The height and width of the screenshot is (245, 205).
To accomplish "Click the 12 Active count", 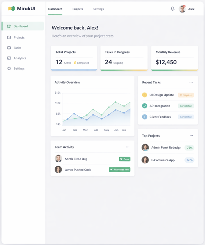I will point(63,62).
